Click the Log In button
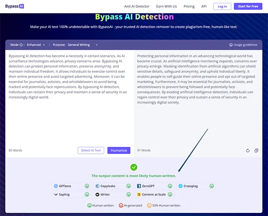268x216 pixels. 222,6
